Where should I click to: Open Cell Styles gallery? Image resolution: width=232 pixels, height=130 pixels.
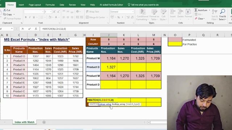(163, 15)
